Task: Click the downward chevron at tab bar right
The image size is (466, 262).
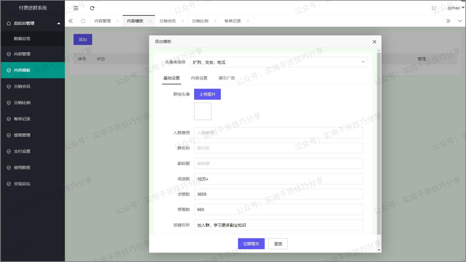Action: [460, 20]
